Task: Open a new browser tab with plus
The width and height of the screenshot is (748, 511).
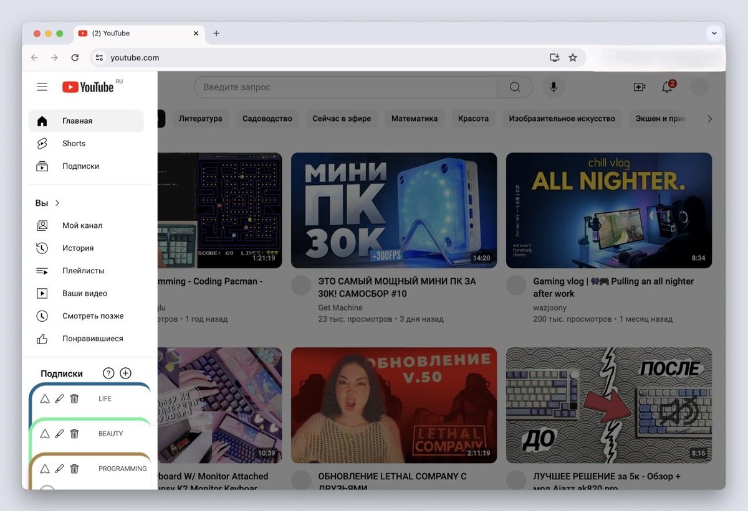Action: click(x=216, y=34)
